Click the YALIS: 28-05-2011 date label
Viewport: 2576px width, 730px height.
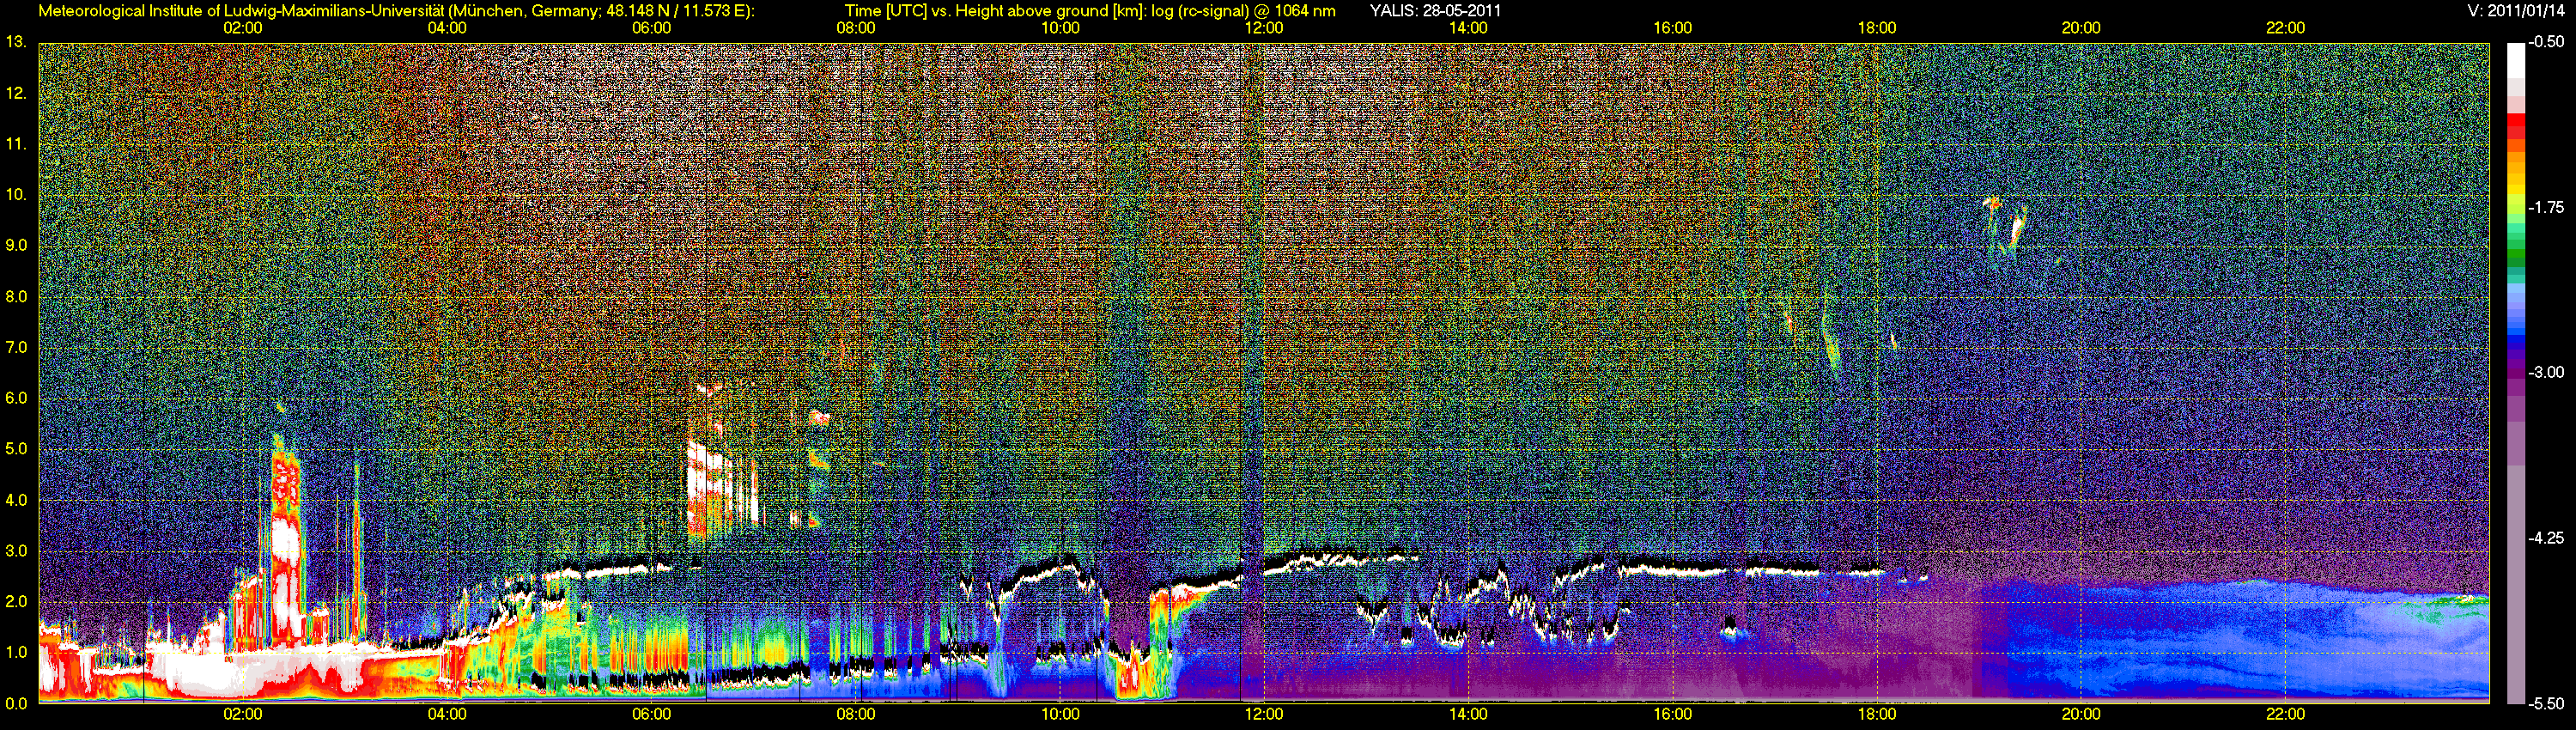pos(1435,11)
